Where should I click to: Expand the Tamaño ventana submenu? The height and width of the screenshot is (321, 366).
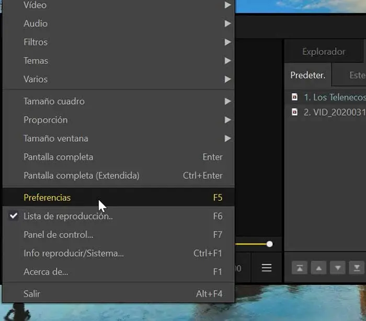[118, 139]
